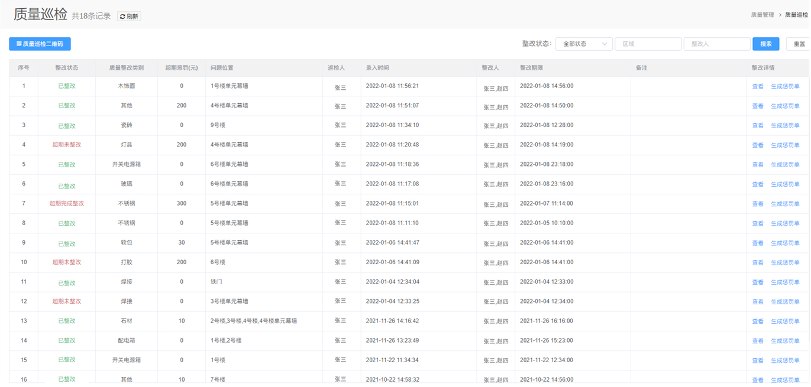The image size is (811, 387).
Task: Click 生成惩罚单 in the 瓷砖 row
Action: coord(785,125)
